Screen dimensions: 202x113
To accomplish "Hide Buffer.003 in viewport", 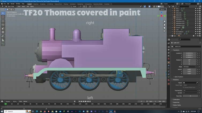I will (198, 17).
